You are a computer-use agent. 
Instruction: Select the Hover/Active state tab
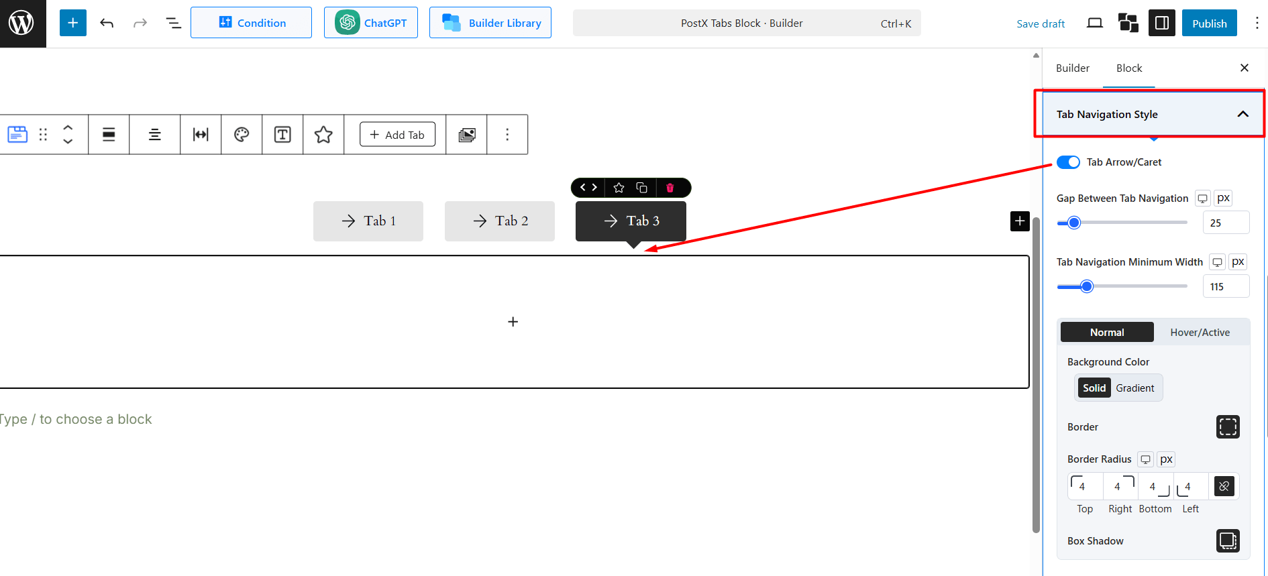[x=1200, y=333]
